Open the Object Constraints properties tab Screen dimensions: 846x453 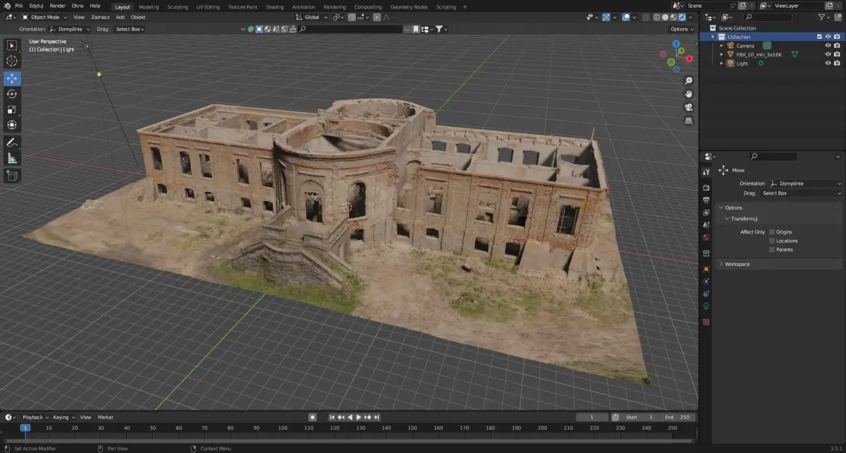click(706, 294)
